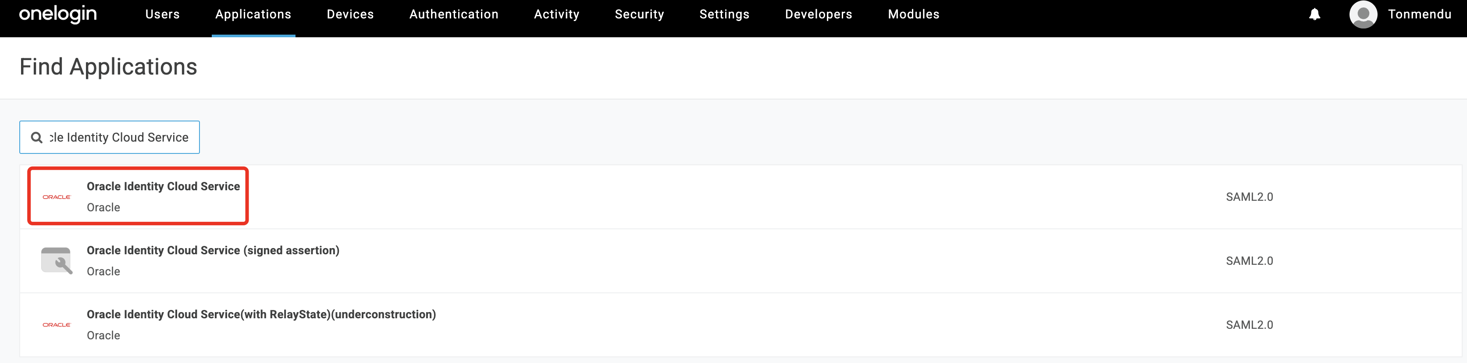Open the Settings menu

pyautogui.click(x=724, y=14)
